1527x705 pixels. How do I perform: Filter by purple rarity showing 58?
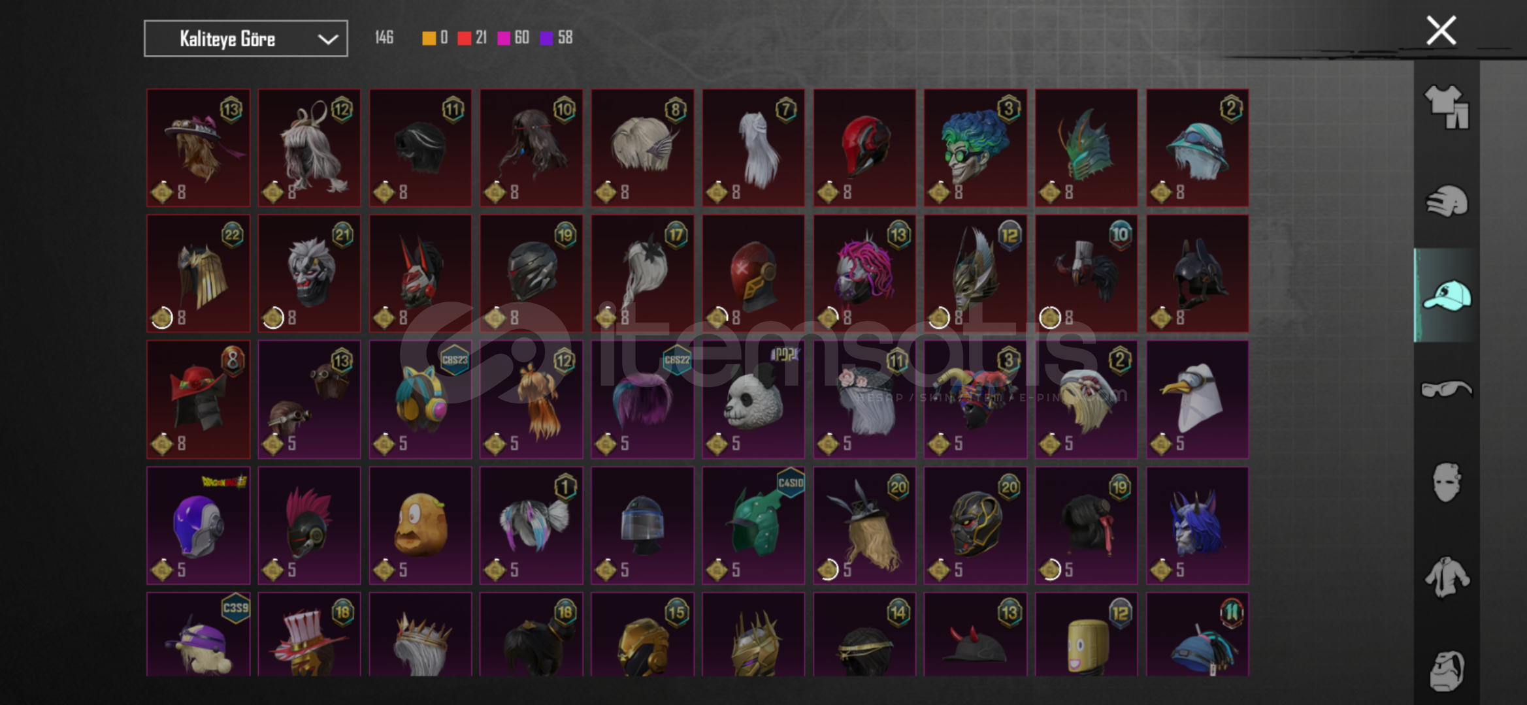557,38
